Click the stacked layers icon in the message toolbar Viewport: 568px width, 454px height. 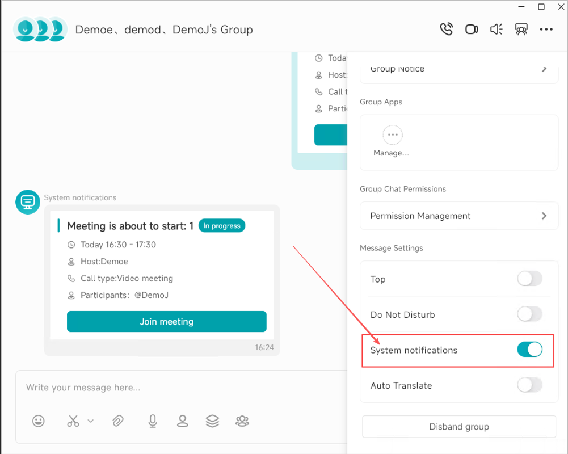212,421
